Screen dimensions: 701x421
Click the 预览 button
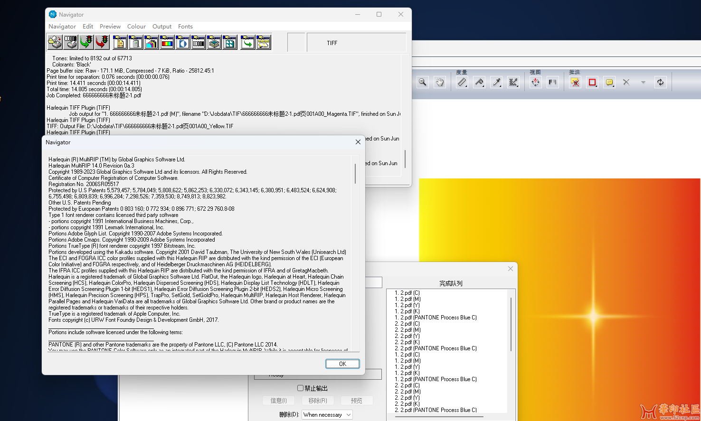click(x=357, y=401)
